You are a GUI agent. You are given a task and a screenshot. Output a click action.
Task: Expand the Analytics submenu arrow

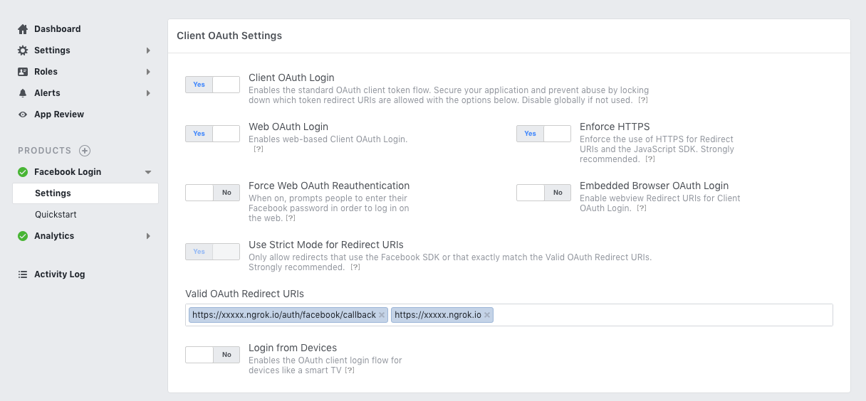[148, 236]
